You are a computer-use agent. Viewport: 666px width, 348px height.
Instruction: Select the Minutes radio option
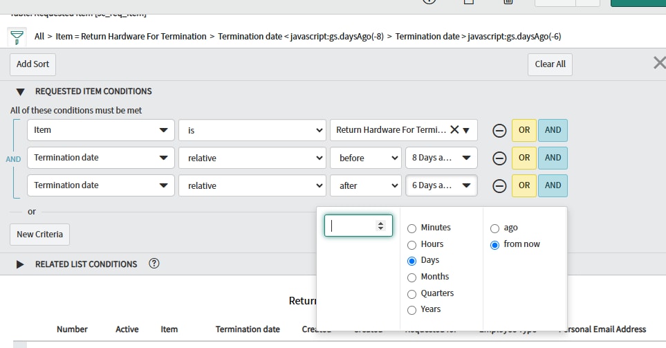click(412, 228)
